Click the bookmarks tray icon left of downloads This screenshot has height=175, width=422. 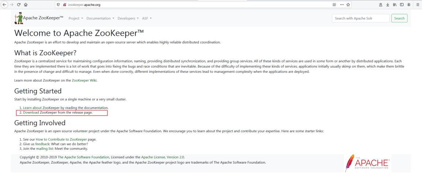[381, 5]
